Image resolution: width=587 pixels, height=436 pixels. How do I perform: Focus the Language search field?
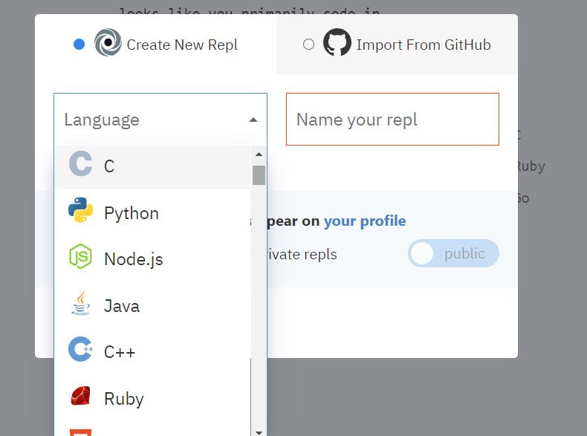(160, 120)
